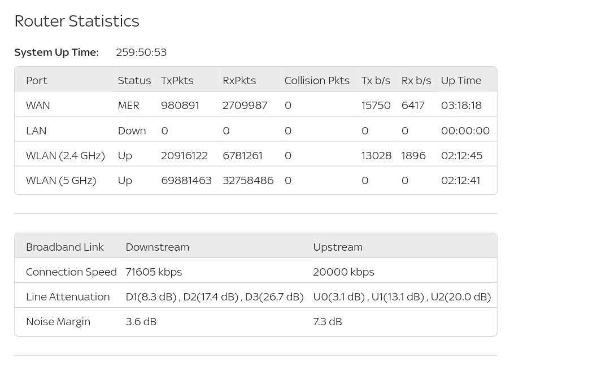Image resolution: width=610 pixels, height=371 pixels.
Task: Click the MER status in WAN row
Action: 128,106
